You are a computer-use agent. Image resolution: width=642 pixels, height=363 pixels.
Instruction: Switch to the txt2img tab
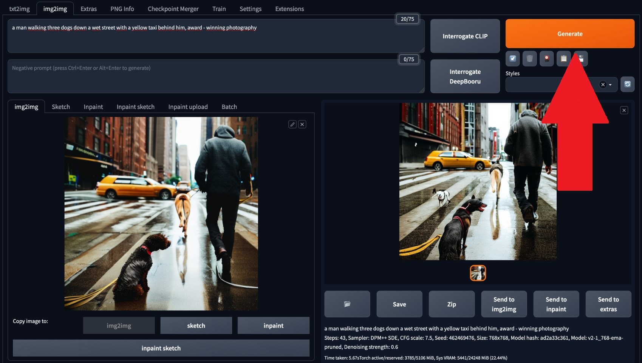coord(19,9)
